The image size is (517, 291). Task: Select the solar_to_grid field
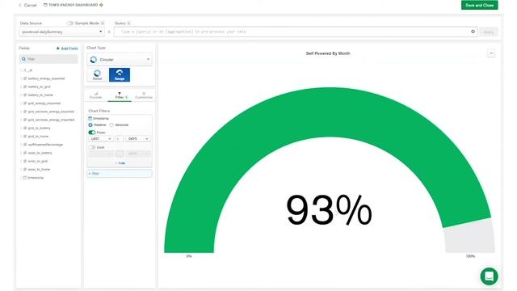pyautogui.click(x=38, y=161)
